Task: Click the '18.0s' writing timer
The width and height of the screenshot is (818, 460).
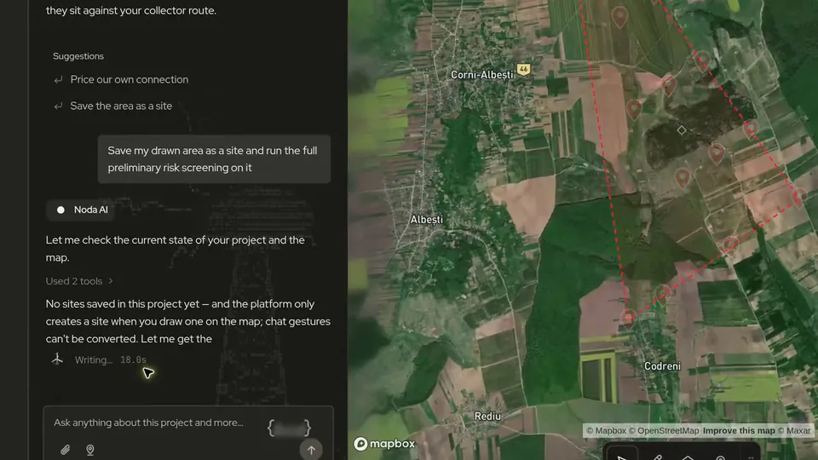Action: 133,359
